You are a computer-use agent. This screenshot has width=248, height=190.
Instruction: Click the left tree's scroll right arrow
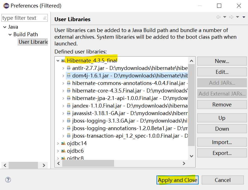[x=44, y=165]
